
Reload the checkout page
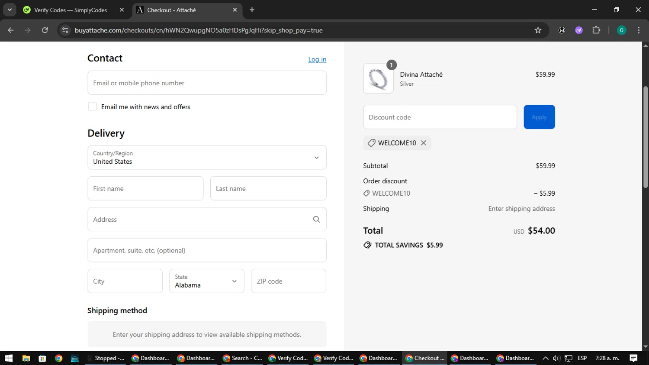tap(45, 30)
